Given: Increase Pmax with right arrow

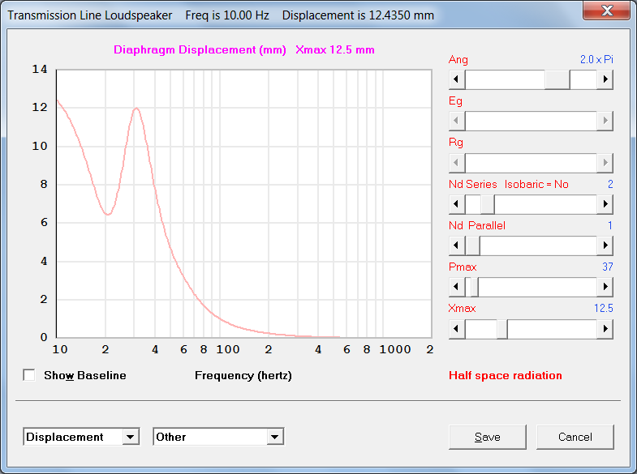Looking at the screenshot, I should point(605,287).
